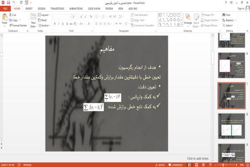Select the star shape in the shapes gallery
Image resolution: width=250 pixels, height=167 pixels.
(x=178, y=25)
